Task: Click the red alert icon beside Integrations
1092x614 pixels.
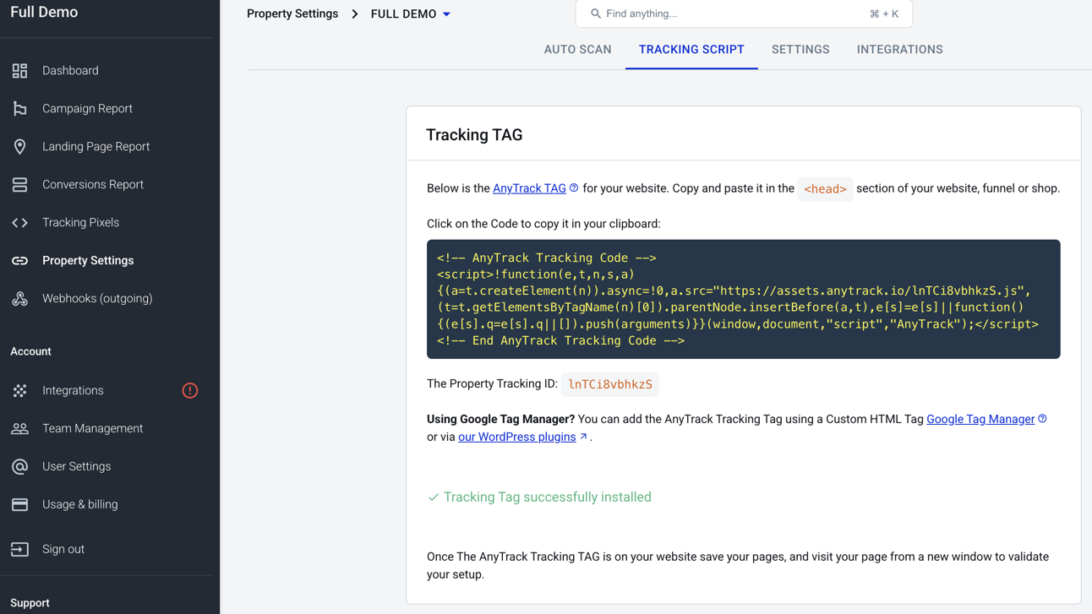Action: [x=190, y=391]
